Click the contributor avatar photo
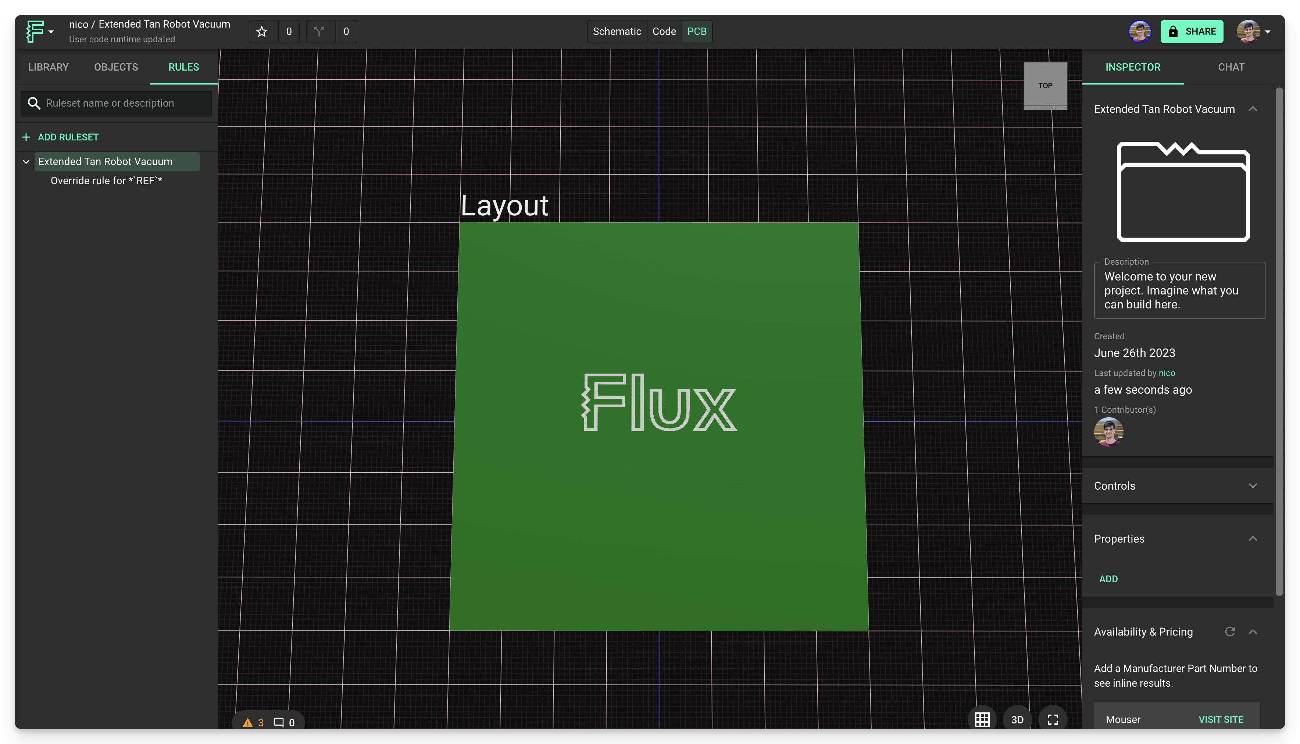 tap(1108, 432)
